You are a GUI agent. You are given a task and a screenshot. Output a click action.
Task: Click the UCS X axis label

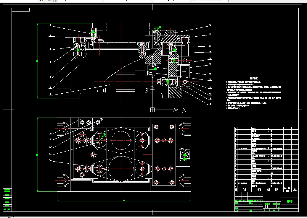click(184, 110)
